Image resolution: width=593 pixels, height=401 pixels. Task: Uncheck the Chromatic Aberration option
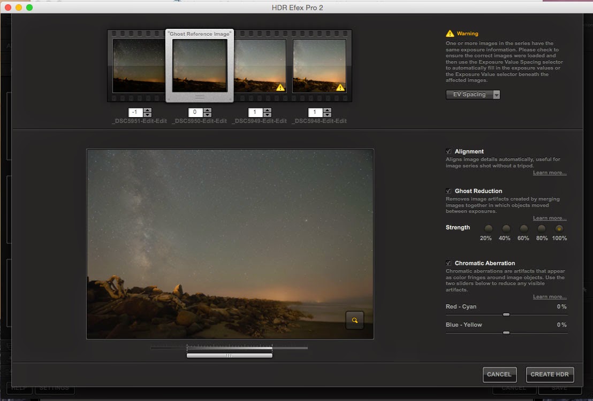(x=448, y=263)
